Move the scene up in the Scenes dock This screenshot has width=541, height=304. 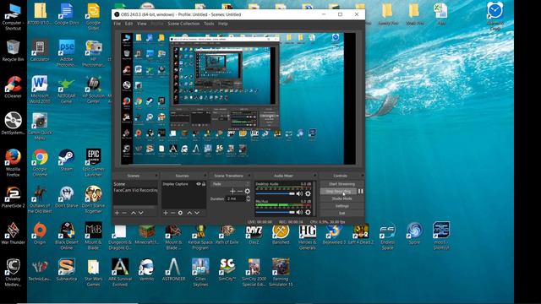(134, 213)
